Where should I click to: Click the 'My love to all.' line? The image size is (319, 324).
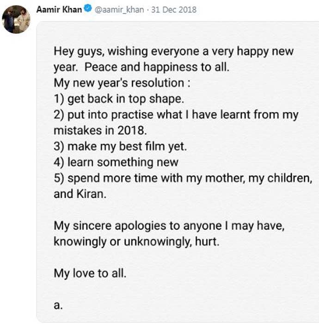coord(90,273)
